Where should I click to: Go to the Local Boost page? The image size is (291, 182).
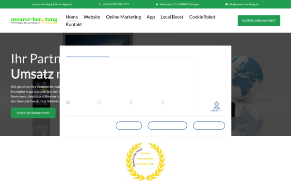click(x=172, y=17)
